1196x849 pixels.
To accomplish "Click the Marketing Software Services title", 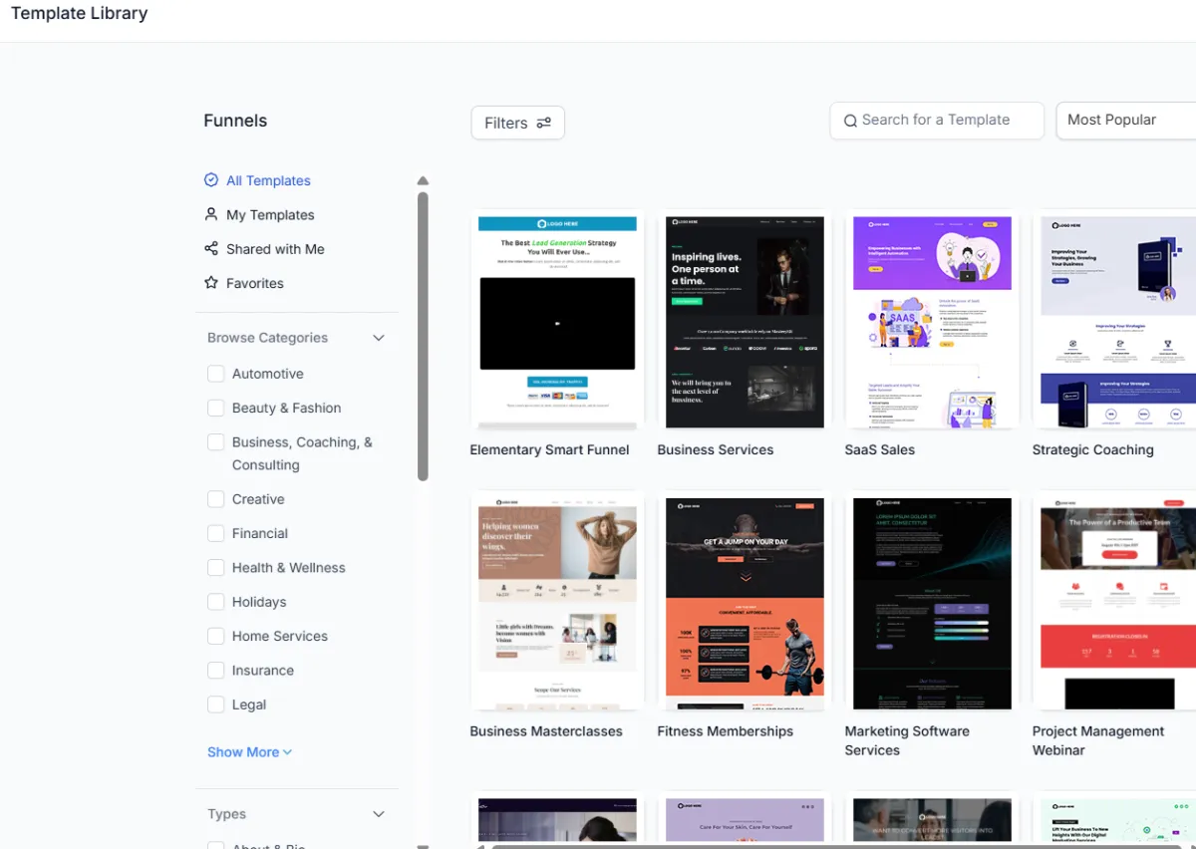I will (907, 740).
